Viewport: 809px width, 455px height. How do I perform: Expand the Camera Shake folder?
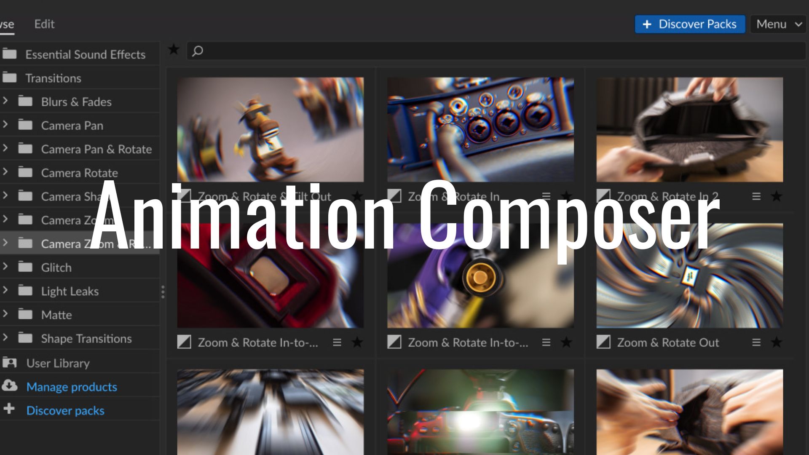coord(5,196)
